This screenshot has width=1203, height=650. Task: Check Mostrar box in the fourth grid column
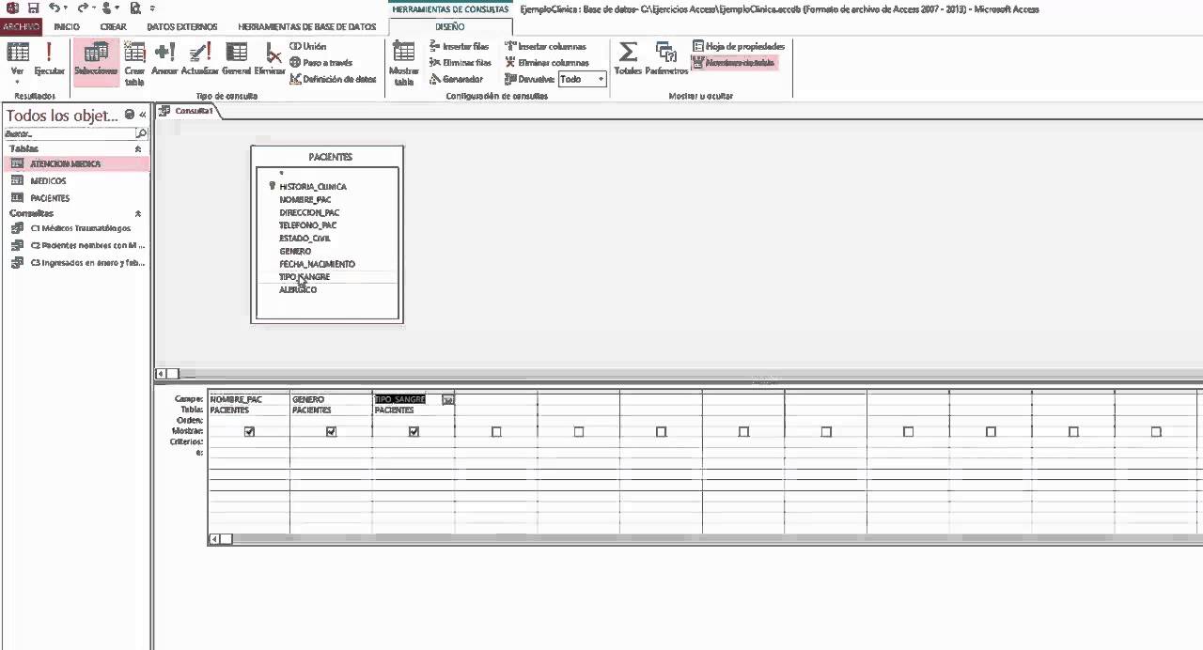click(x=496, y=432)
